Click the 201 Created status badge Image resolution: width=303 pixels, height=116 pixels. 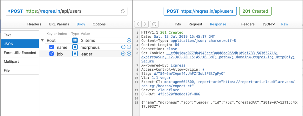(x=255, y=11)
